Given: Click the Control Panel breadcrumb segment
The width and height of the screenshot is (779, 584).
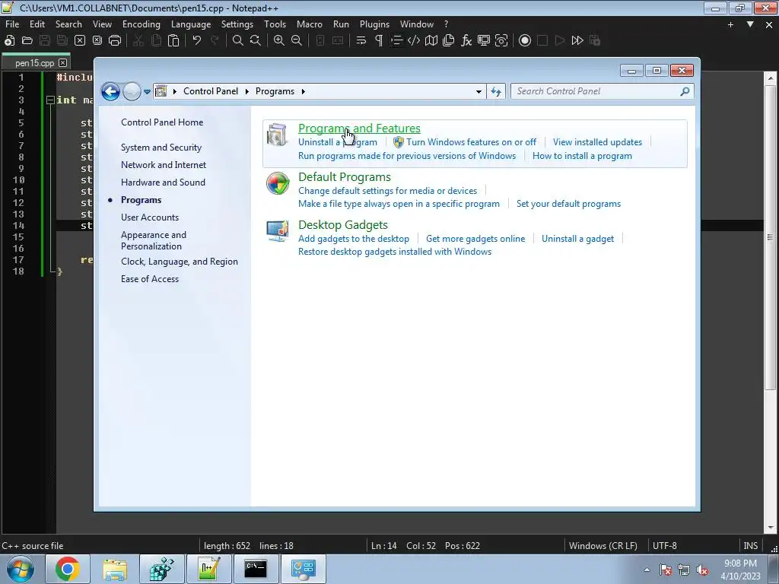Looking at the screenshot, I should (211, 91).
